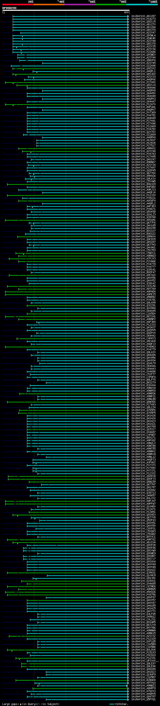Click the BP090299 query name label
Image resolution: width=160 pixels, height=706 pixels.
coord(9,8)
